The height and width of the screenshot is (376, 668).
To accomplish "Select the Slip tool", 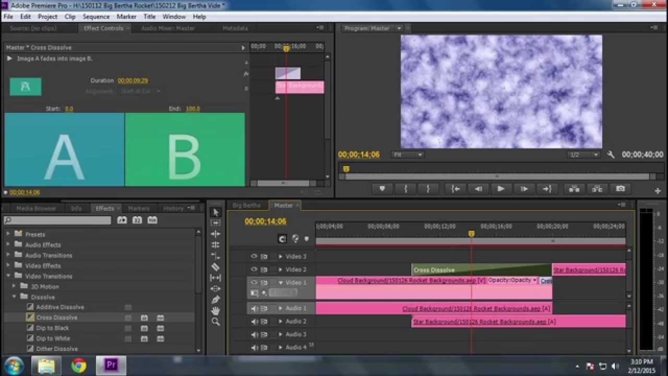I will pyautogui.click(x=216, y=278).
